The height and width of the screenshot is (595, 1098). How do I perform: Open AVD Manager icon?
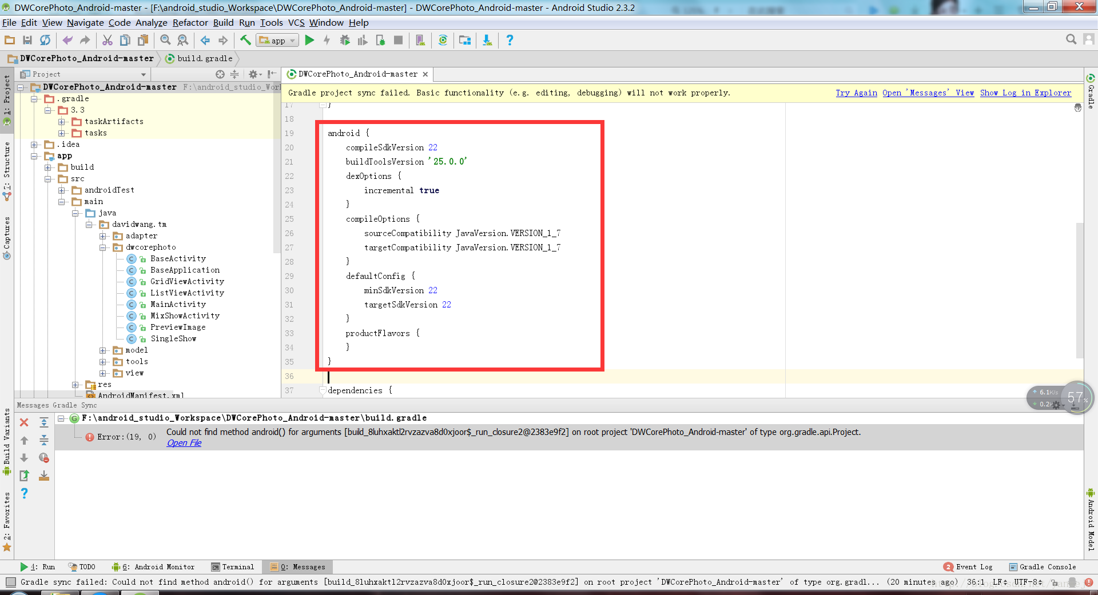tap(420, 40)
